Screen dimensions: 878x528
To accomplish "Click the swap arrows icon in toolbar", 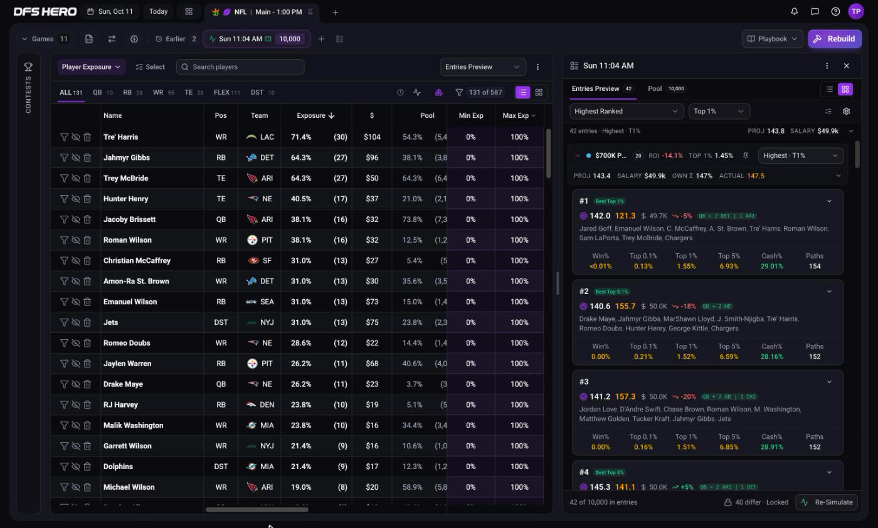I will point(112,39).
